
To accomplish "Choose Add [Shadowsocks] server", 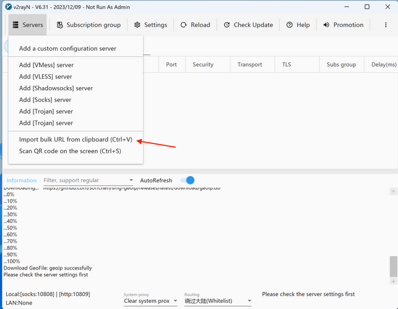I will (x=56, y=88).
